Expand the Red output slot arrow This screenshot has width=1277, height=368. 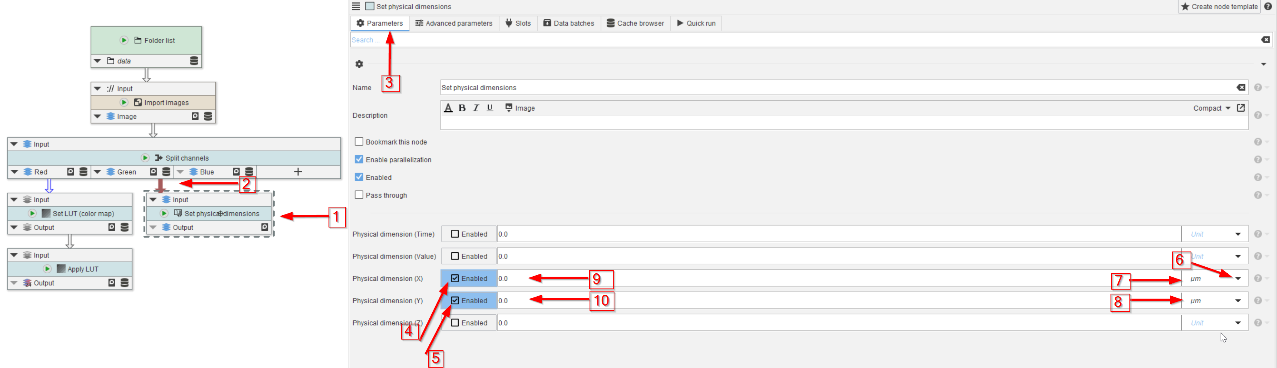click(x=14, y=172)
